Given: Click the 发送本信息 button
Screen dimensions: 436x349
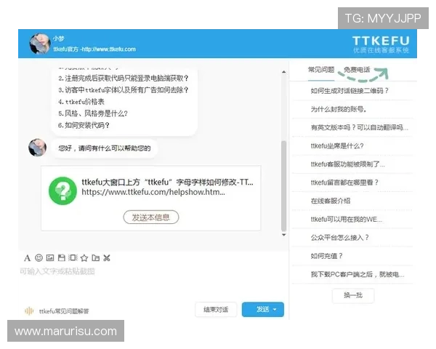Looking at the screenshot, I should [x=151, y=217].
